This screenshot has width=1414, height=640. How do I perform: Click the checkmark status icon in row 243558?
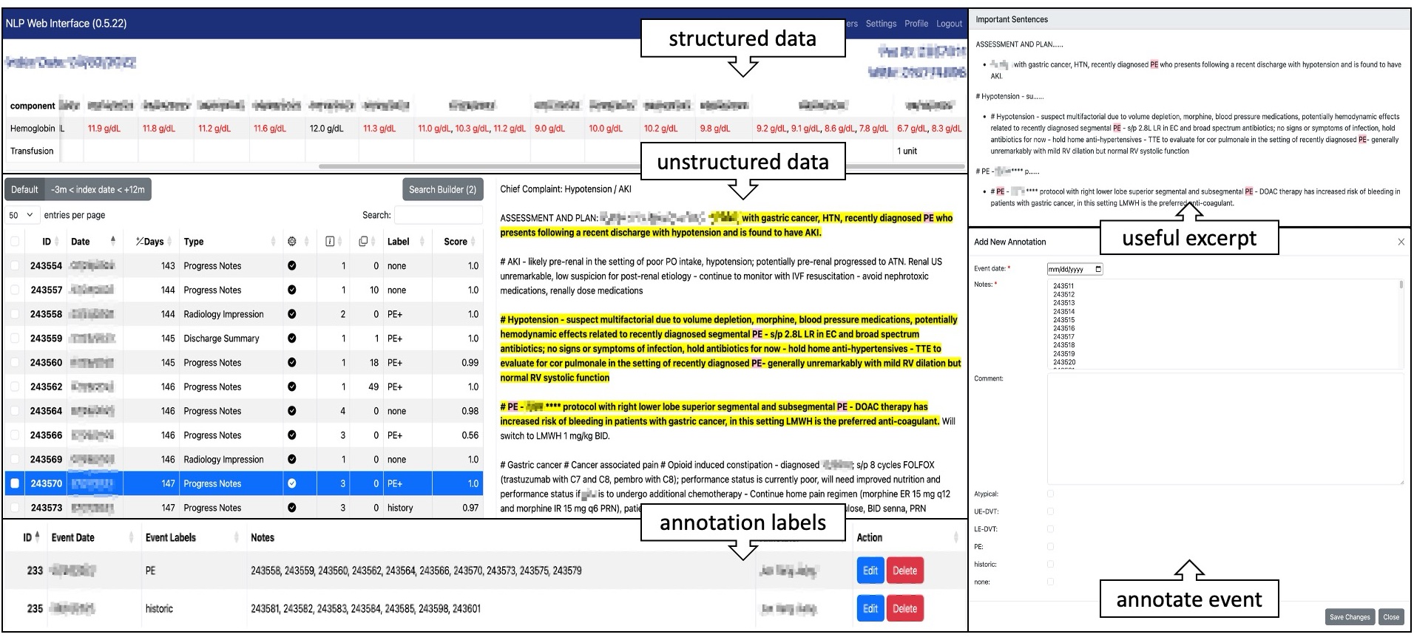pyautogui.click(x=292, y=314)
